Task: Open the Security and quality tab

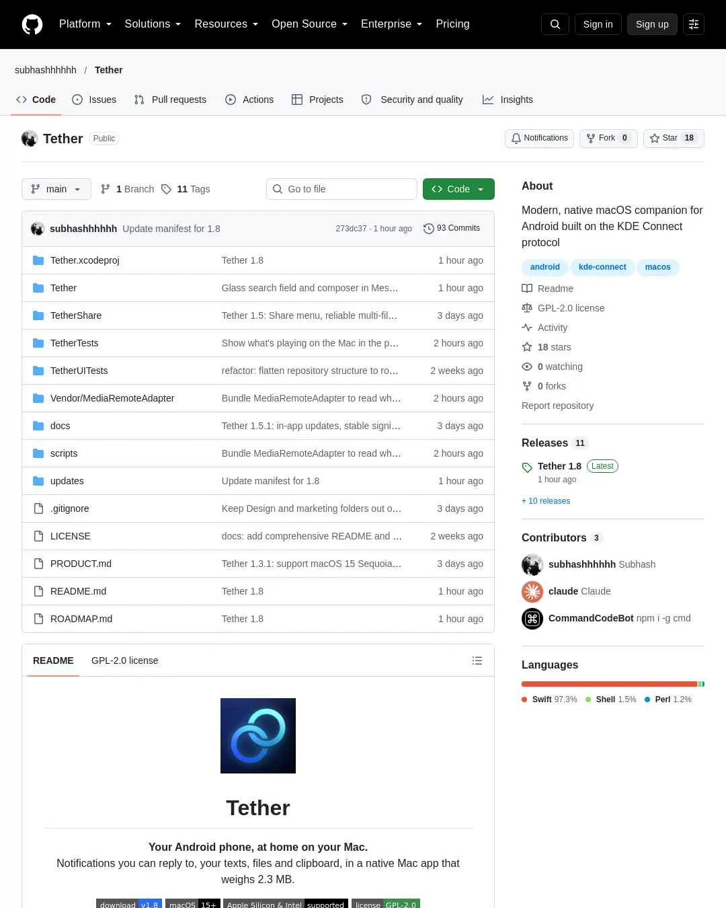Action: tap(412, 100)
